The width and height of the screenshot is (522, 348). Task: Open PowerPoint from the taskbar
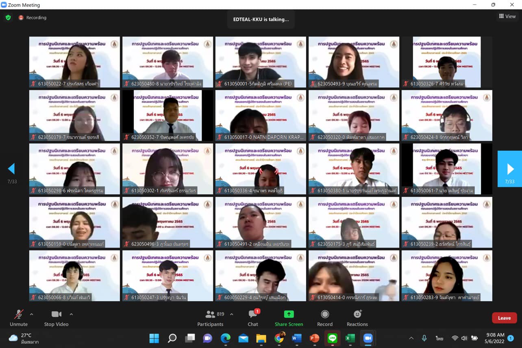coord(314,338)
